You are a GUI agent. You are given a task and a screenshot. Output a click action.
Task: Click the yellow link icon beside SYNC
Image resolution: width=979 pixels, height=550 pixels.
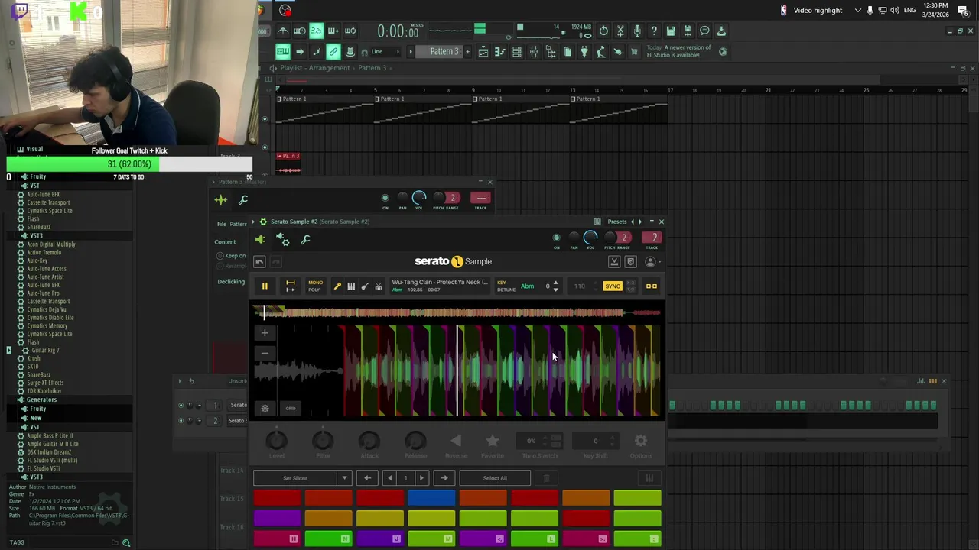(x=652, y=286)
